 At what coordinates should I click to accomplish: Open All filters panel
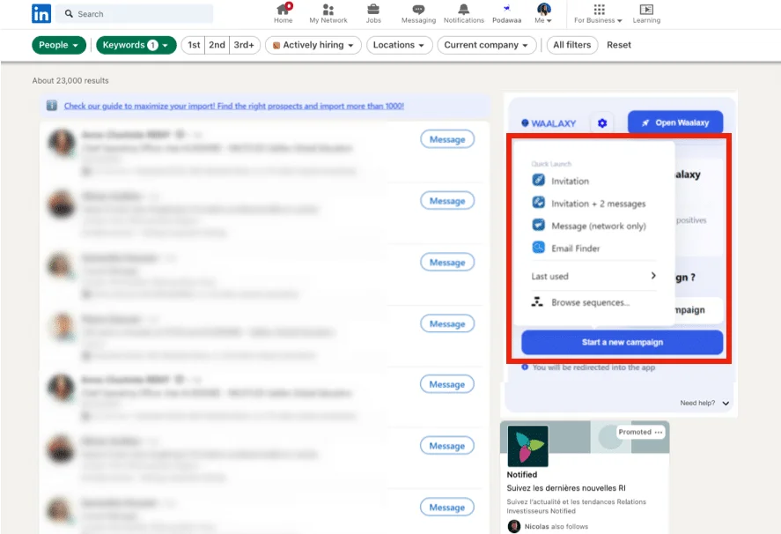tap(571, 45)
